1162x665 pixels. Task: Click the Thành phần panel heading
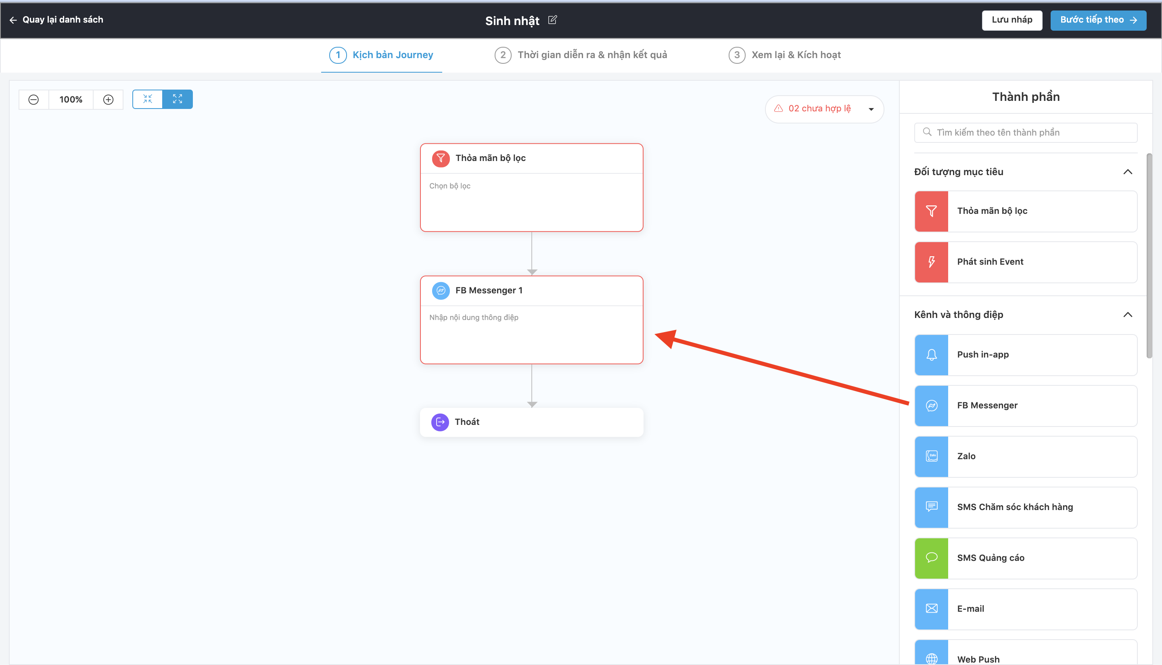pos(1026,97)
